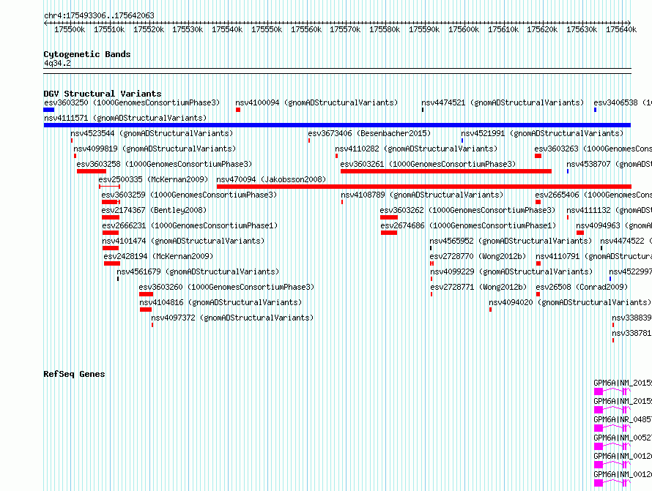Click the blue bar under esv3603250
The image size is (652, 491).
click(48, 110)
